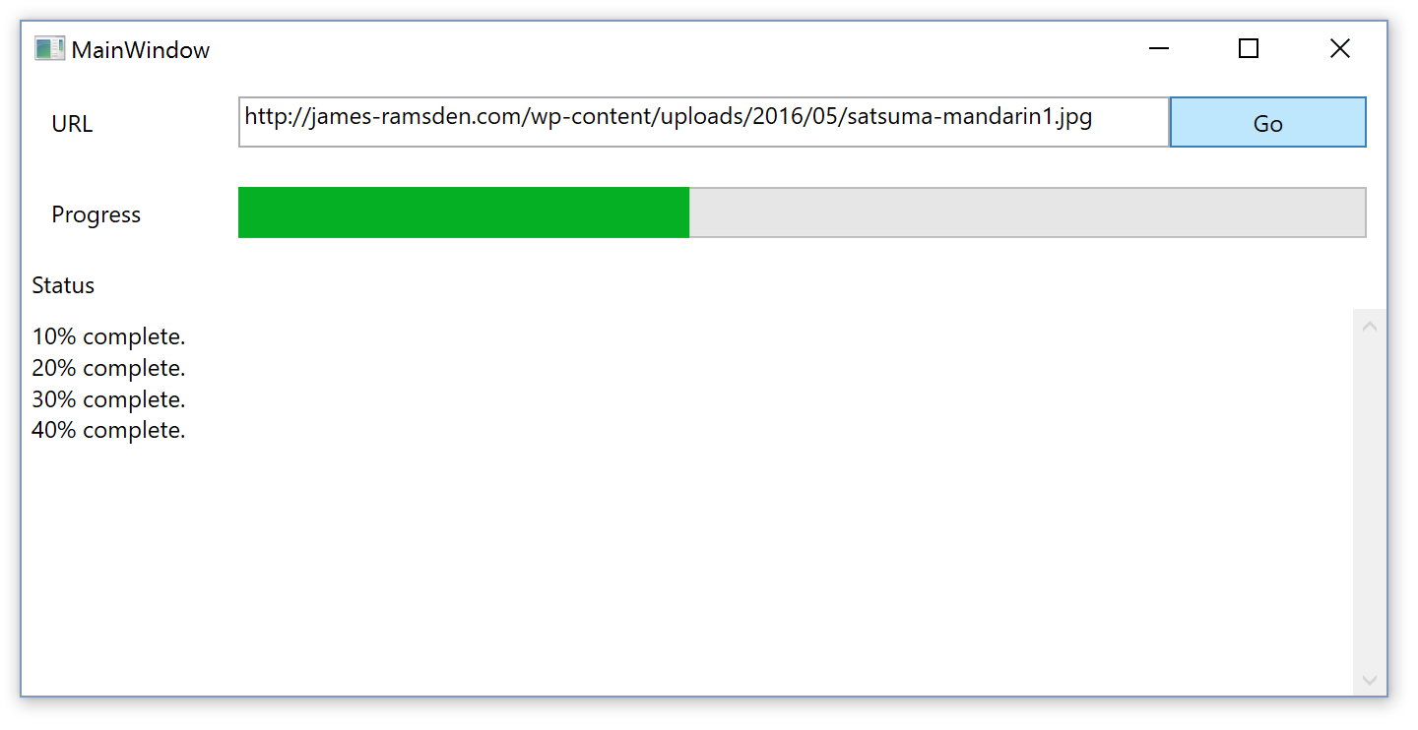The width and height of the screenshot is (1418, 730).
Task: Click the MainWindow app icon in title bar
Action: pyautogui.click(x=49, y=48)
